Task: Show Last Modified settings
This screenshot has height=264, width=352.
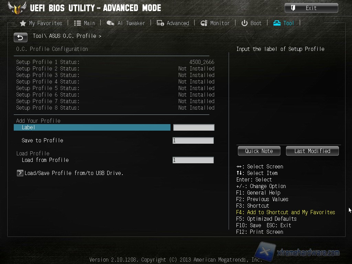Action: pos(312,151)
